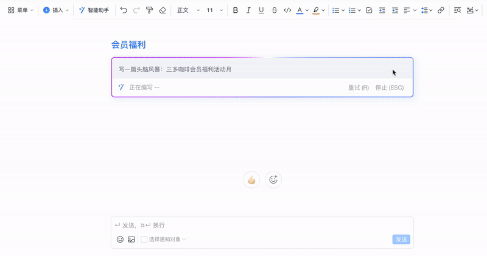The height and width of the screenshot is (256, 487).
Task: Insert a to-do checkbox list
Action: coord(368,10)
